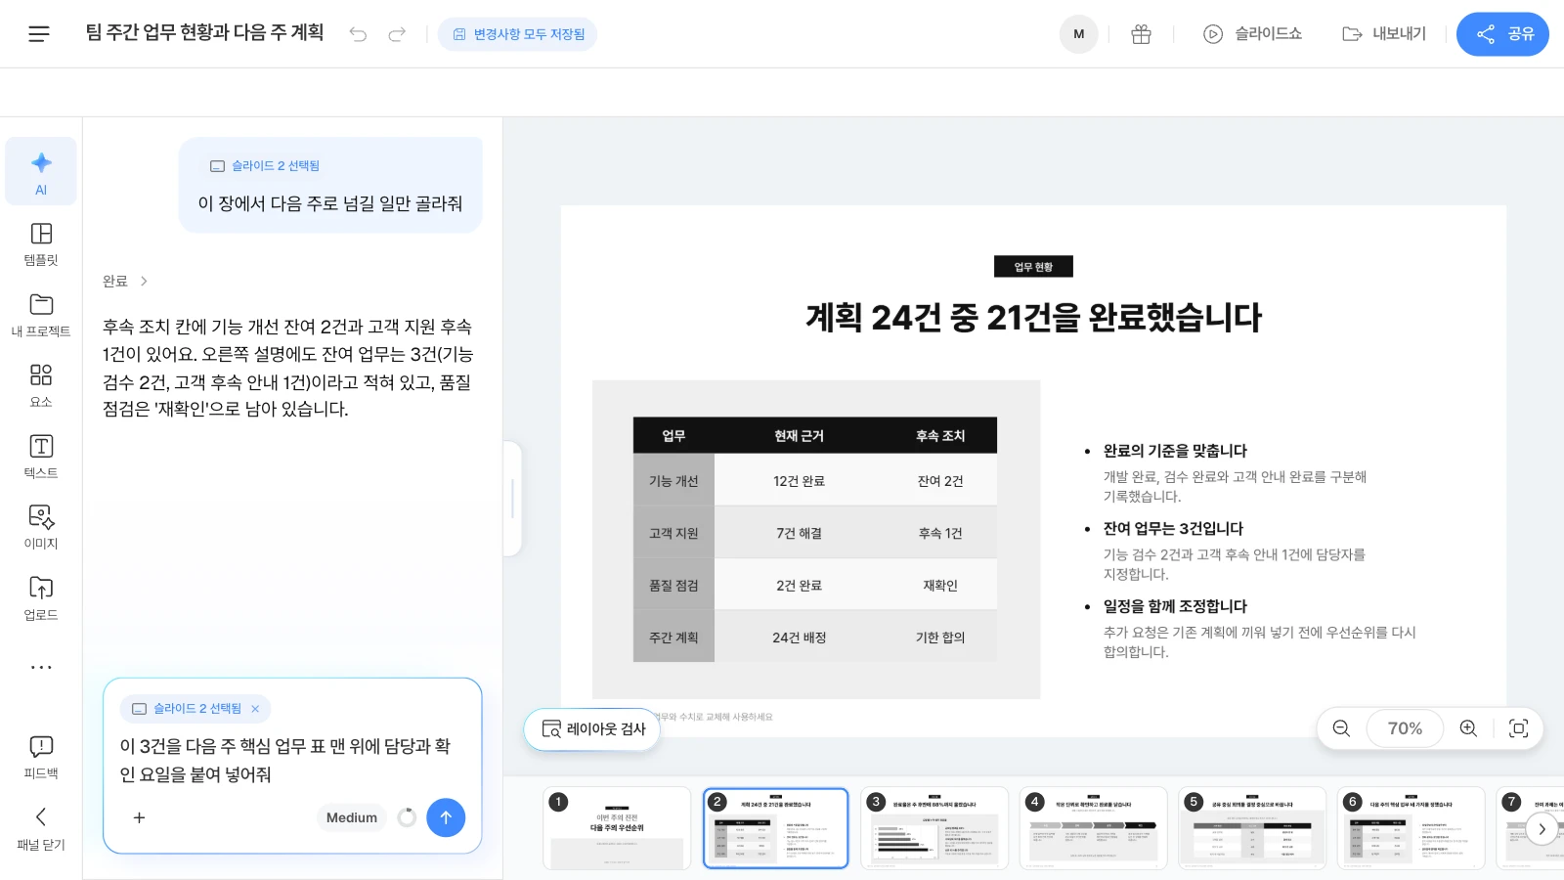The image size is (1564, 880).
Task: Click the 후속 조치 table header
Action: coord(940,436)
